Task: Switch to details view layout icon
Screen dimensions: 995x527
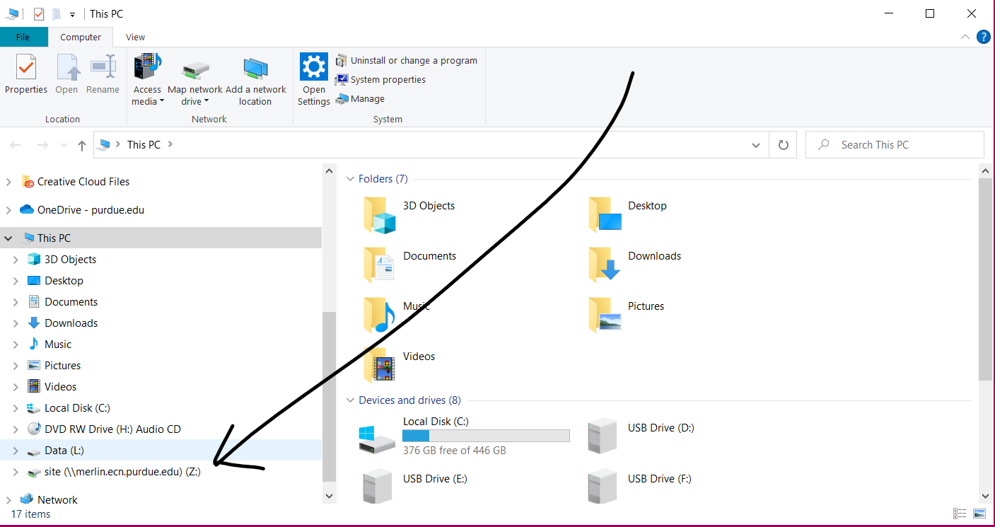Action: pos(960,514)
